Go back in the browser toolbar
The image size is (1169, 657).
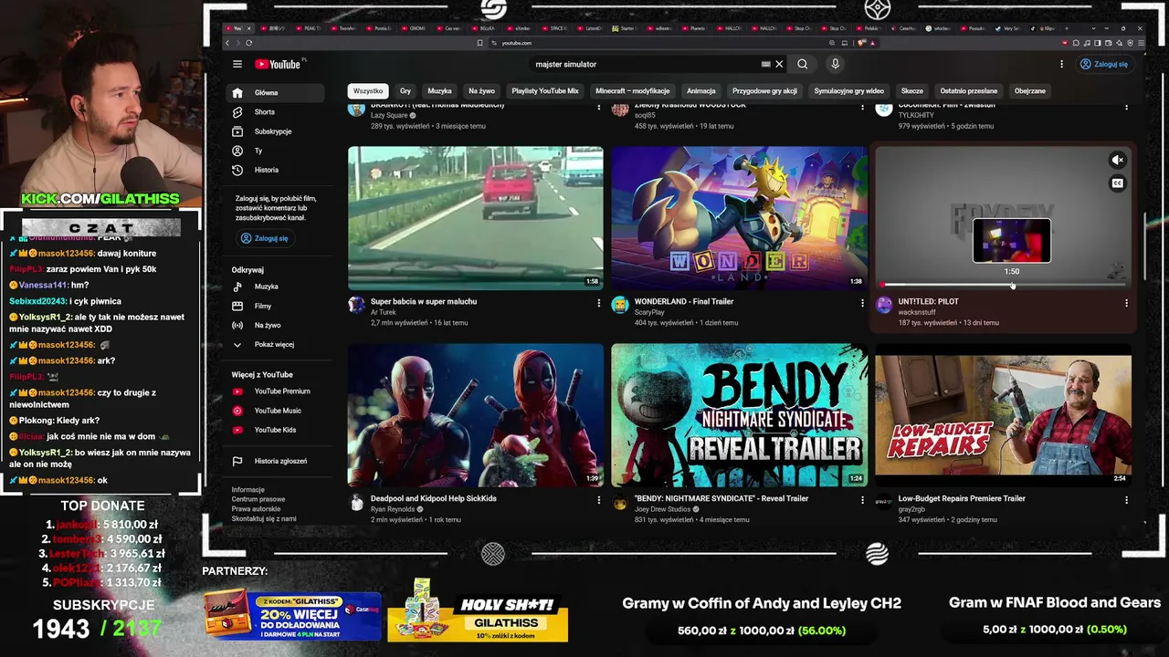click(x=228, y=43)
